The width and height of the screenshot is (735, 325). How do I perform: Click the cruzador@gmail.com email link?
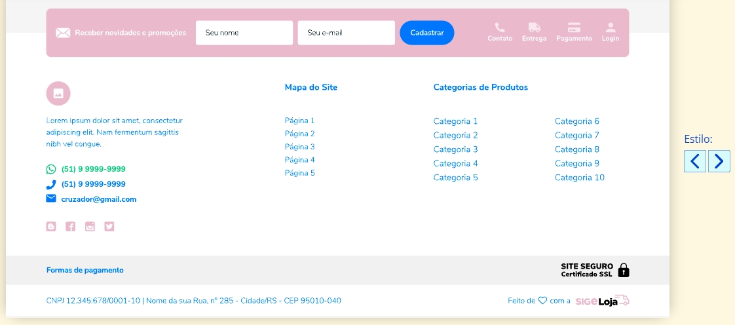point(98,199)
